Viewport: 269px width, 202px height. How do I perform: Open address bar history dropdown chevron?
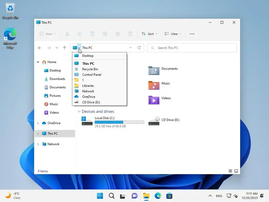(131, 48)
